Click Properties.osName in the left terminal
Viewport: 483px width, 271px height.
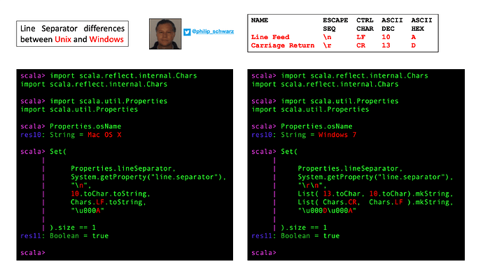(x=85, y=126)
